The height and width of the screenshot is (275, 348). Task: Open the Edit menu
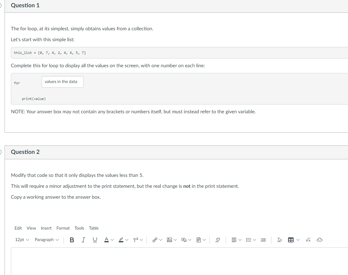coord(18,228)
